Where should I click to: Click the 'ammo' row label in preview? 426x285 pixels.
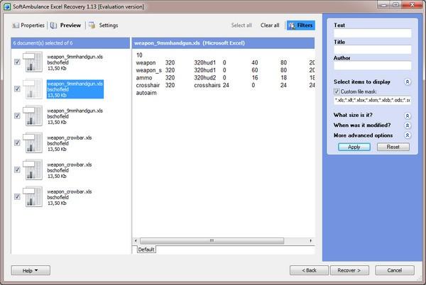coord(144,77)
